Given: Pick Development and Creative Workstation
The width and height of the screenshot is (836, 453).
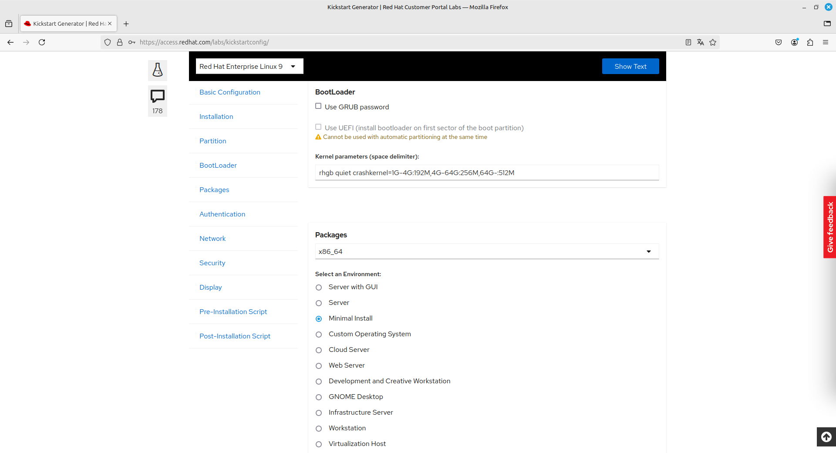Looking at the screenshot, I should click(x=319, y=382).
